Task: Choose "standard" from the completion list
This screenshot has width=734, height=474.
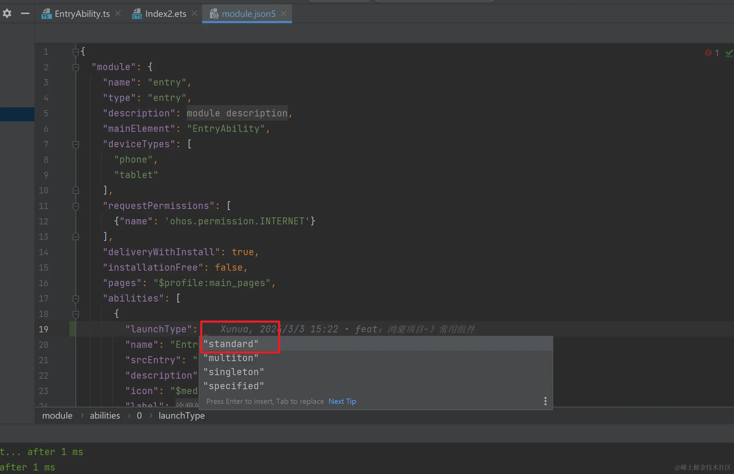Action: tap(376, 344)
